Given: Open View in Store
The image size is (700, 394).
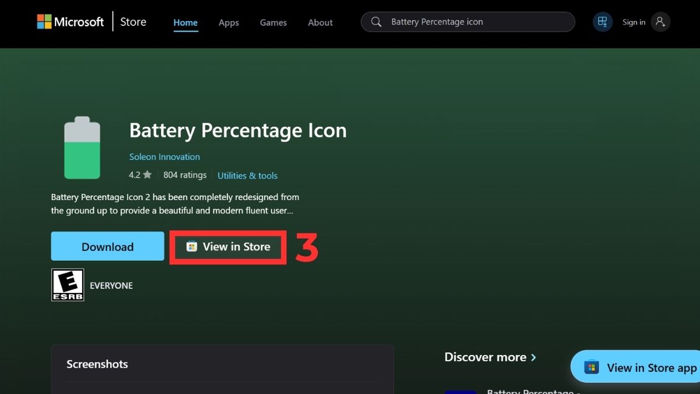Looking at the screenshot, I should [228, 246].
